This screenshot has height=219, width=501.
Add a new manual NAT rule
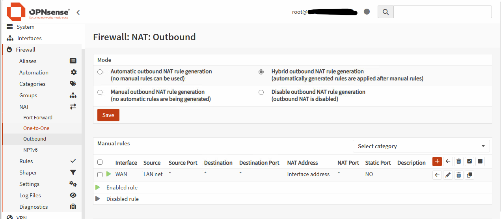[437, 161]
